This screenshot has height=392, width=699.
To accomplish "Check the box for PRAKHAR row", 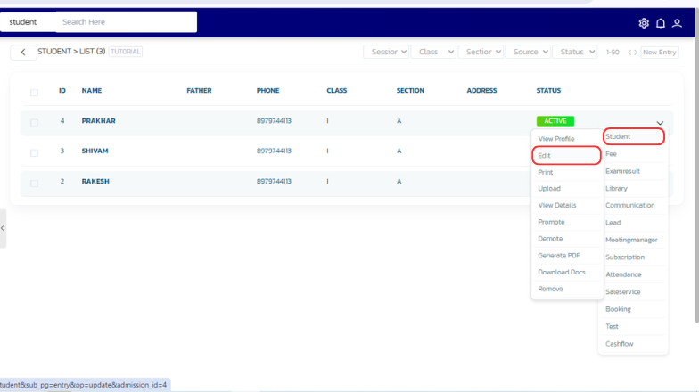I will point(34,122).
